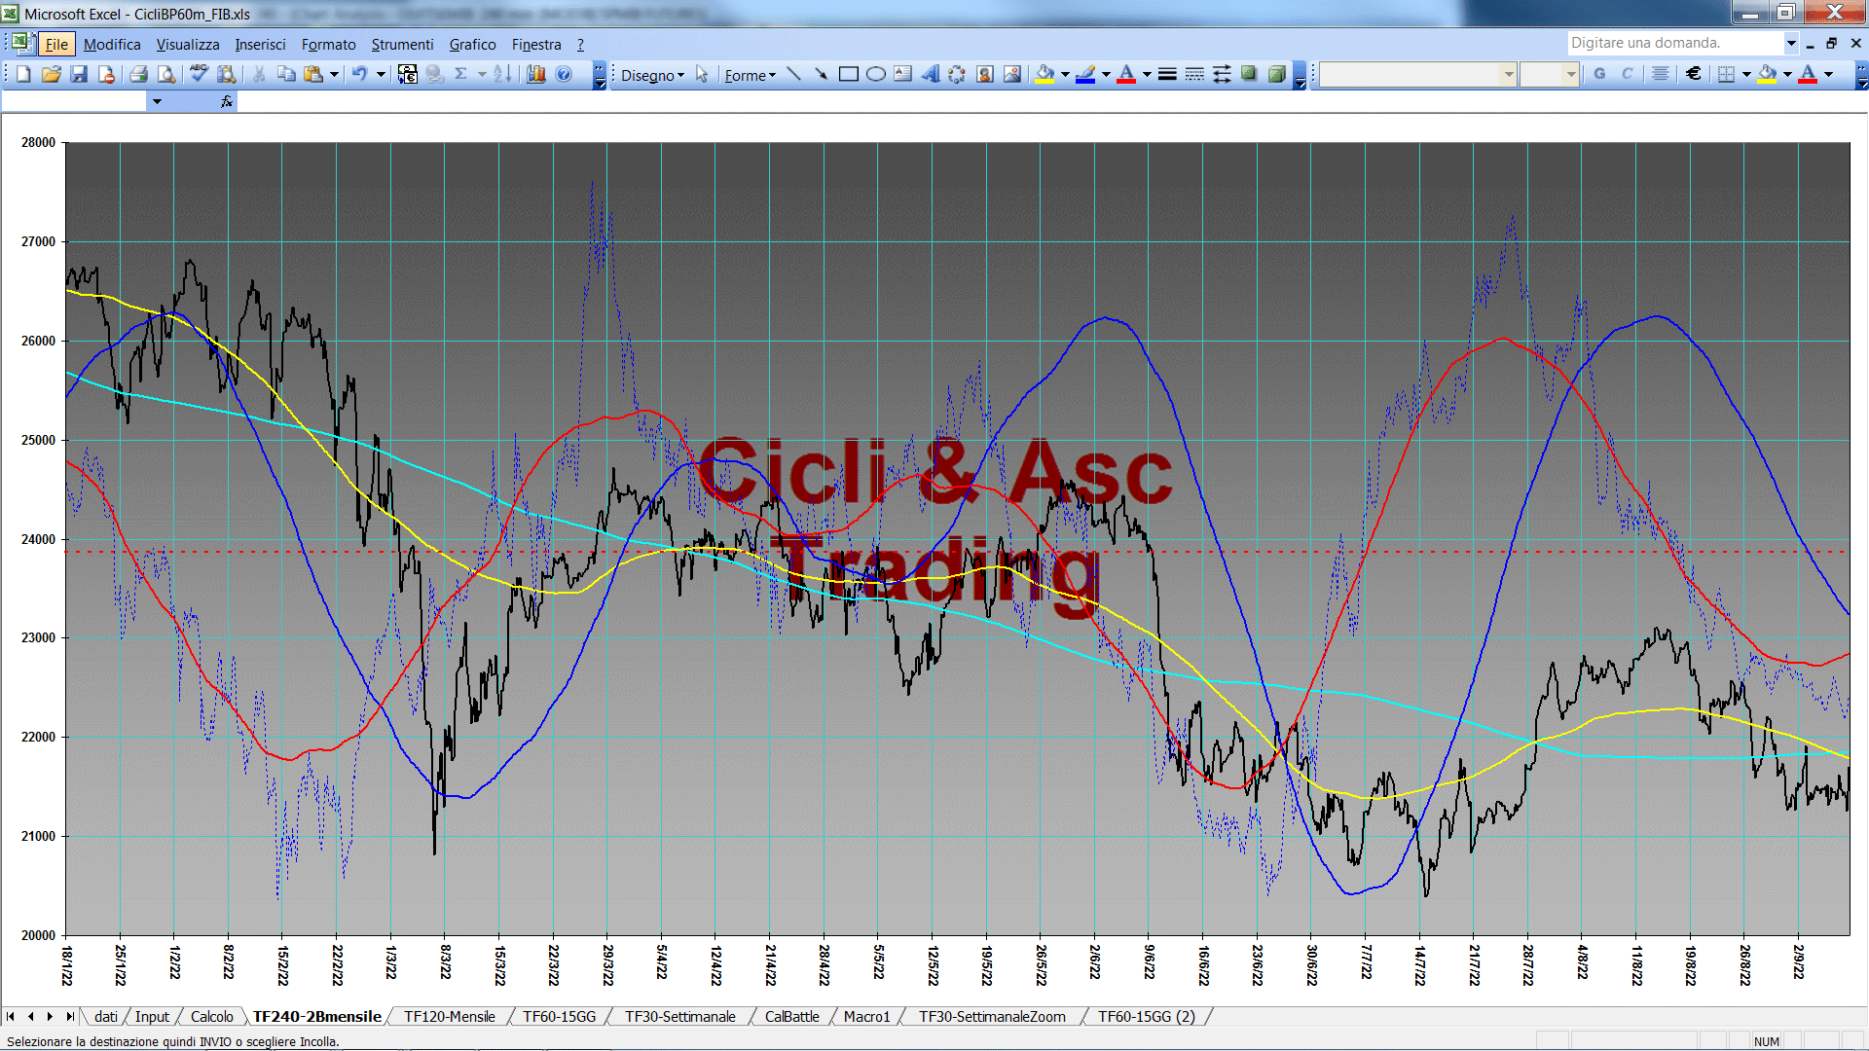Click the Sort Ascending icon
The height and width of the screenshot is (1051, 1869).
(x=502, y=74)
